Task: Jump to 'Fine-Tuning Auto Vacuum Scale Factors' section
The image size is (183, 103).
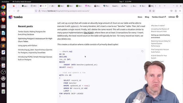Action: tap(160, 51)
